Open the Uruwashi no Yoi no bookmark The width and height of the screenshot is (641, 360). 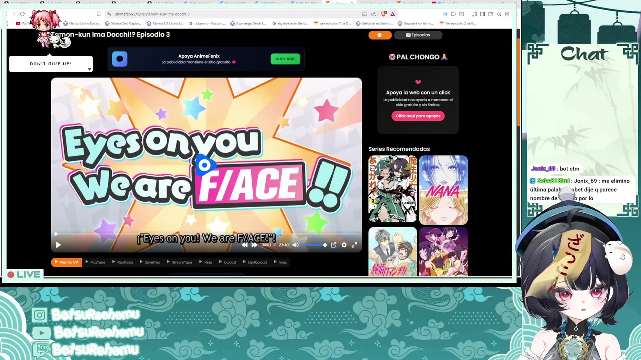[x=416, y=23]
